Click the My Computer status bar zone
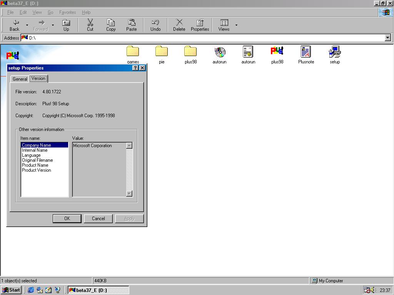This screenshot has height=295, width=394. pyautogui.click(x=351, y=281)
